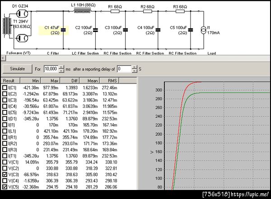The height and width of the screenshot is (199, 271).
Task: Sort by the Min column header
Action: point(30,81)
